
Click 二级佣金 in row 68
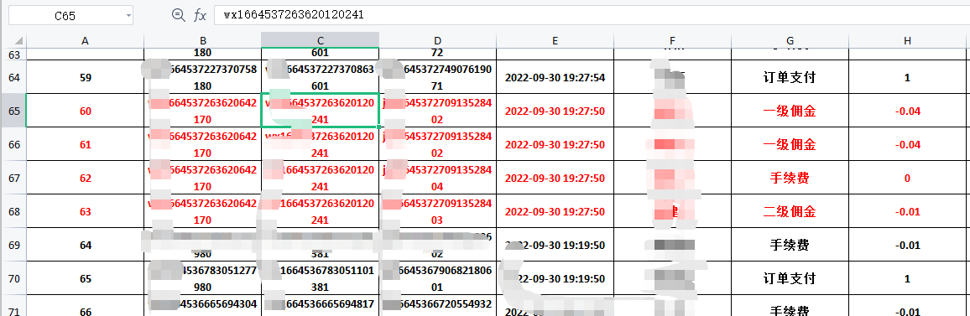(x=790, y=211)
